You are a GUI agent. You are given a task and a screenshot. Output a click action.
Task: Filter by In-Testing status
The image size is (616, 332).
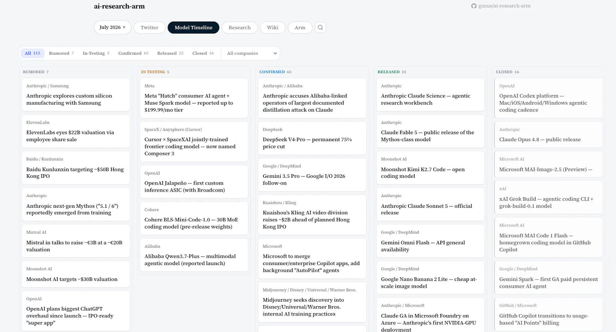tap(96, 53)
